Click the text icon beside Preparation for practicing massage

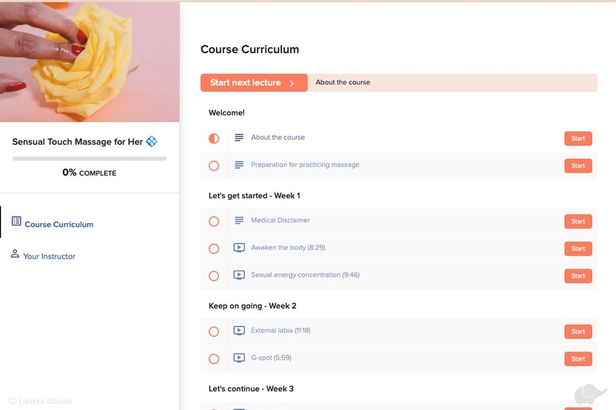click(x=239, y=165)
